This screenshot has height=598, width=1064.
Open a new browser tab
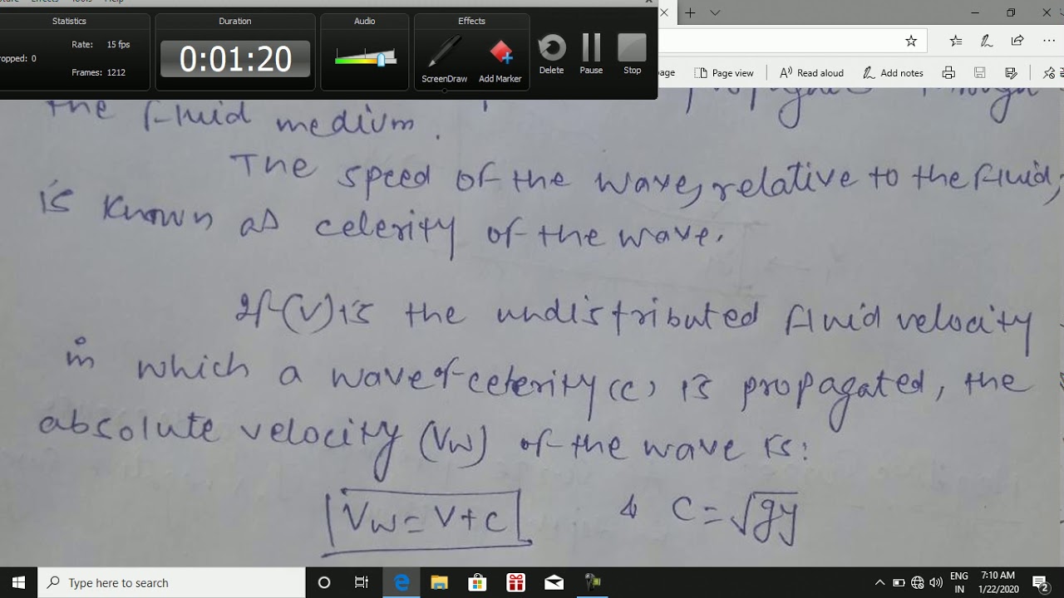(690, 12)
